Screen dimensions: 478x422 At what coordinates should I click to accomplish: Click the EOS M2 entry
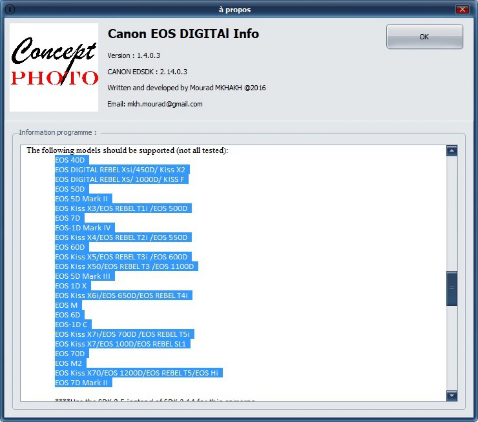(69, 363)
